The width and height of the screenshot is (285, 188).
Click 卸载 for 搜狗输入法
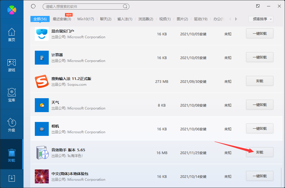(260, 81)
